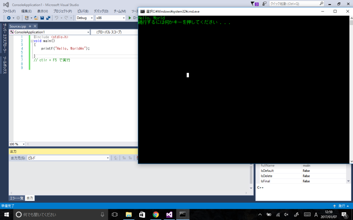Click the previous message icon in Output toolbar
Screen dimensions: 353x220
pos(124,158)
